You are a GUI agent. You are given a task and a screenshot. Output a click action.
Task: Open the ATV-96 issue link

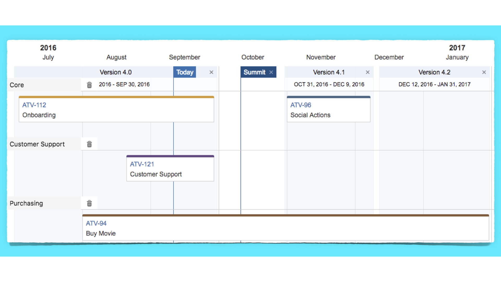tap(301, 105)
